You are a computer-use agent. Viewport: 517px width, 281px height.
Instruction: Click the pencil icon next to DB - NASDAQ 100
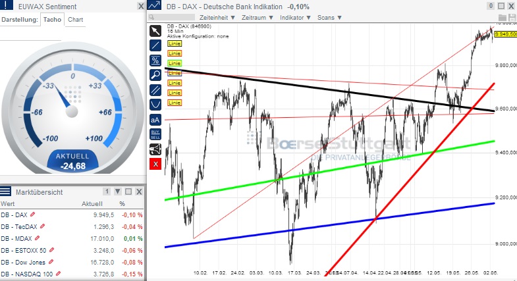pyautogui.click(x=59, y=273)
